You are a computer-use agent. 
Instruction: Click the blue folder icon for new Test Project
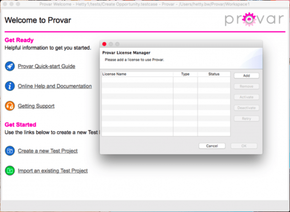tap(10, 151)
